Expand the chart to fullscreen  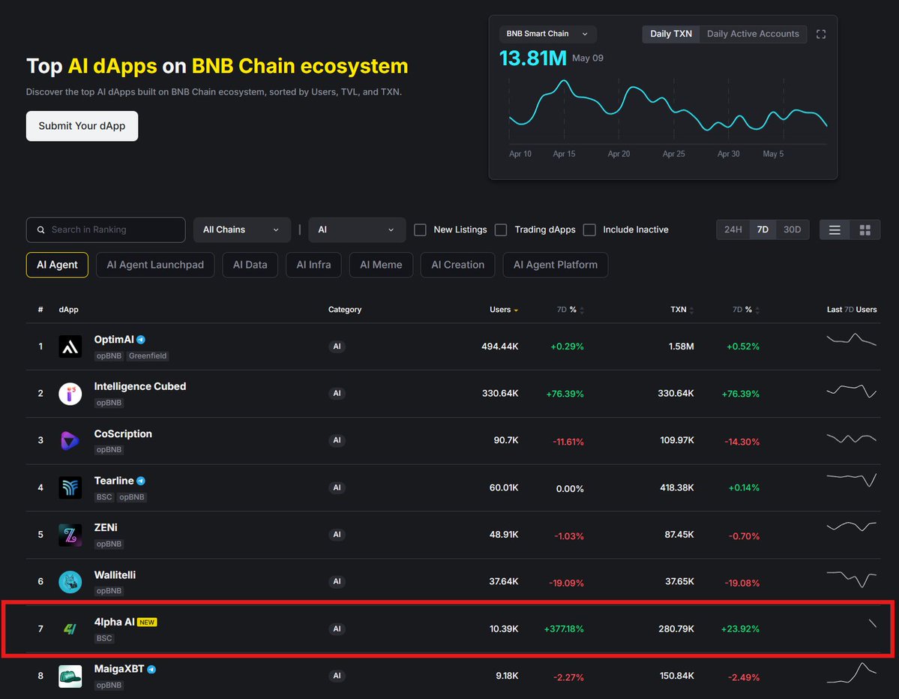tap(821, 34)
